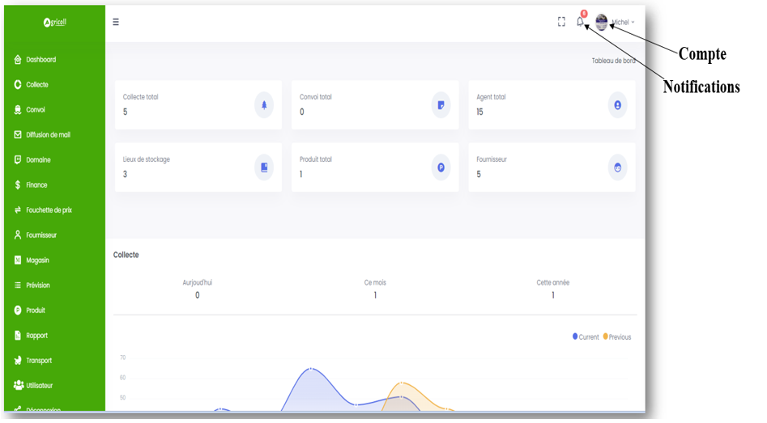
Task: Click the Collecte total tree icon
Action: coord(264,105)
